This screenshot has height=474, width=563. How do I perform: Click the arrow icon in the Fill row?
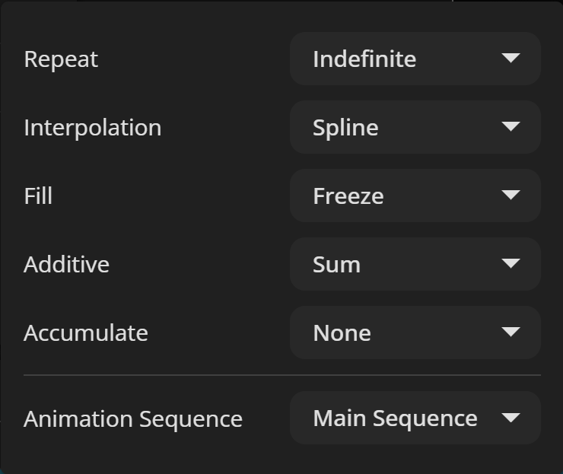511,196
